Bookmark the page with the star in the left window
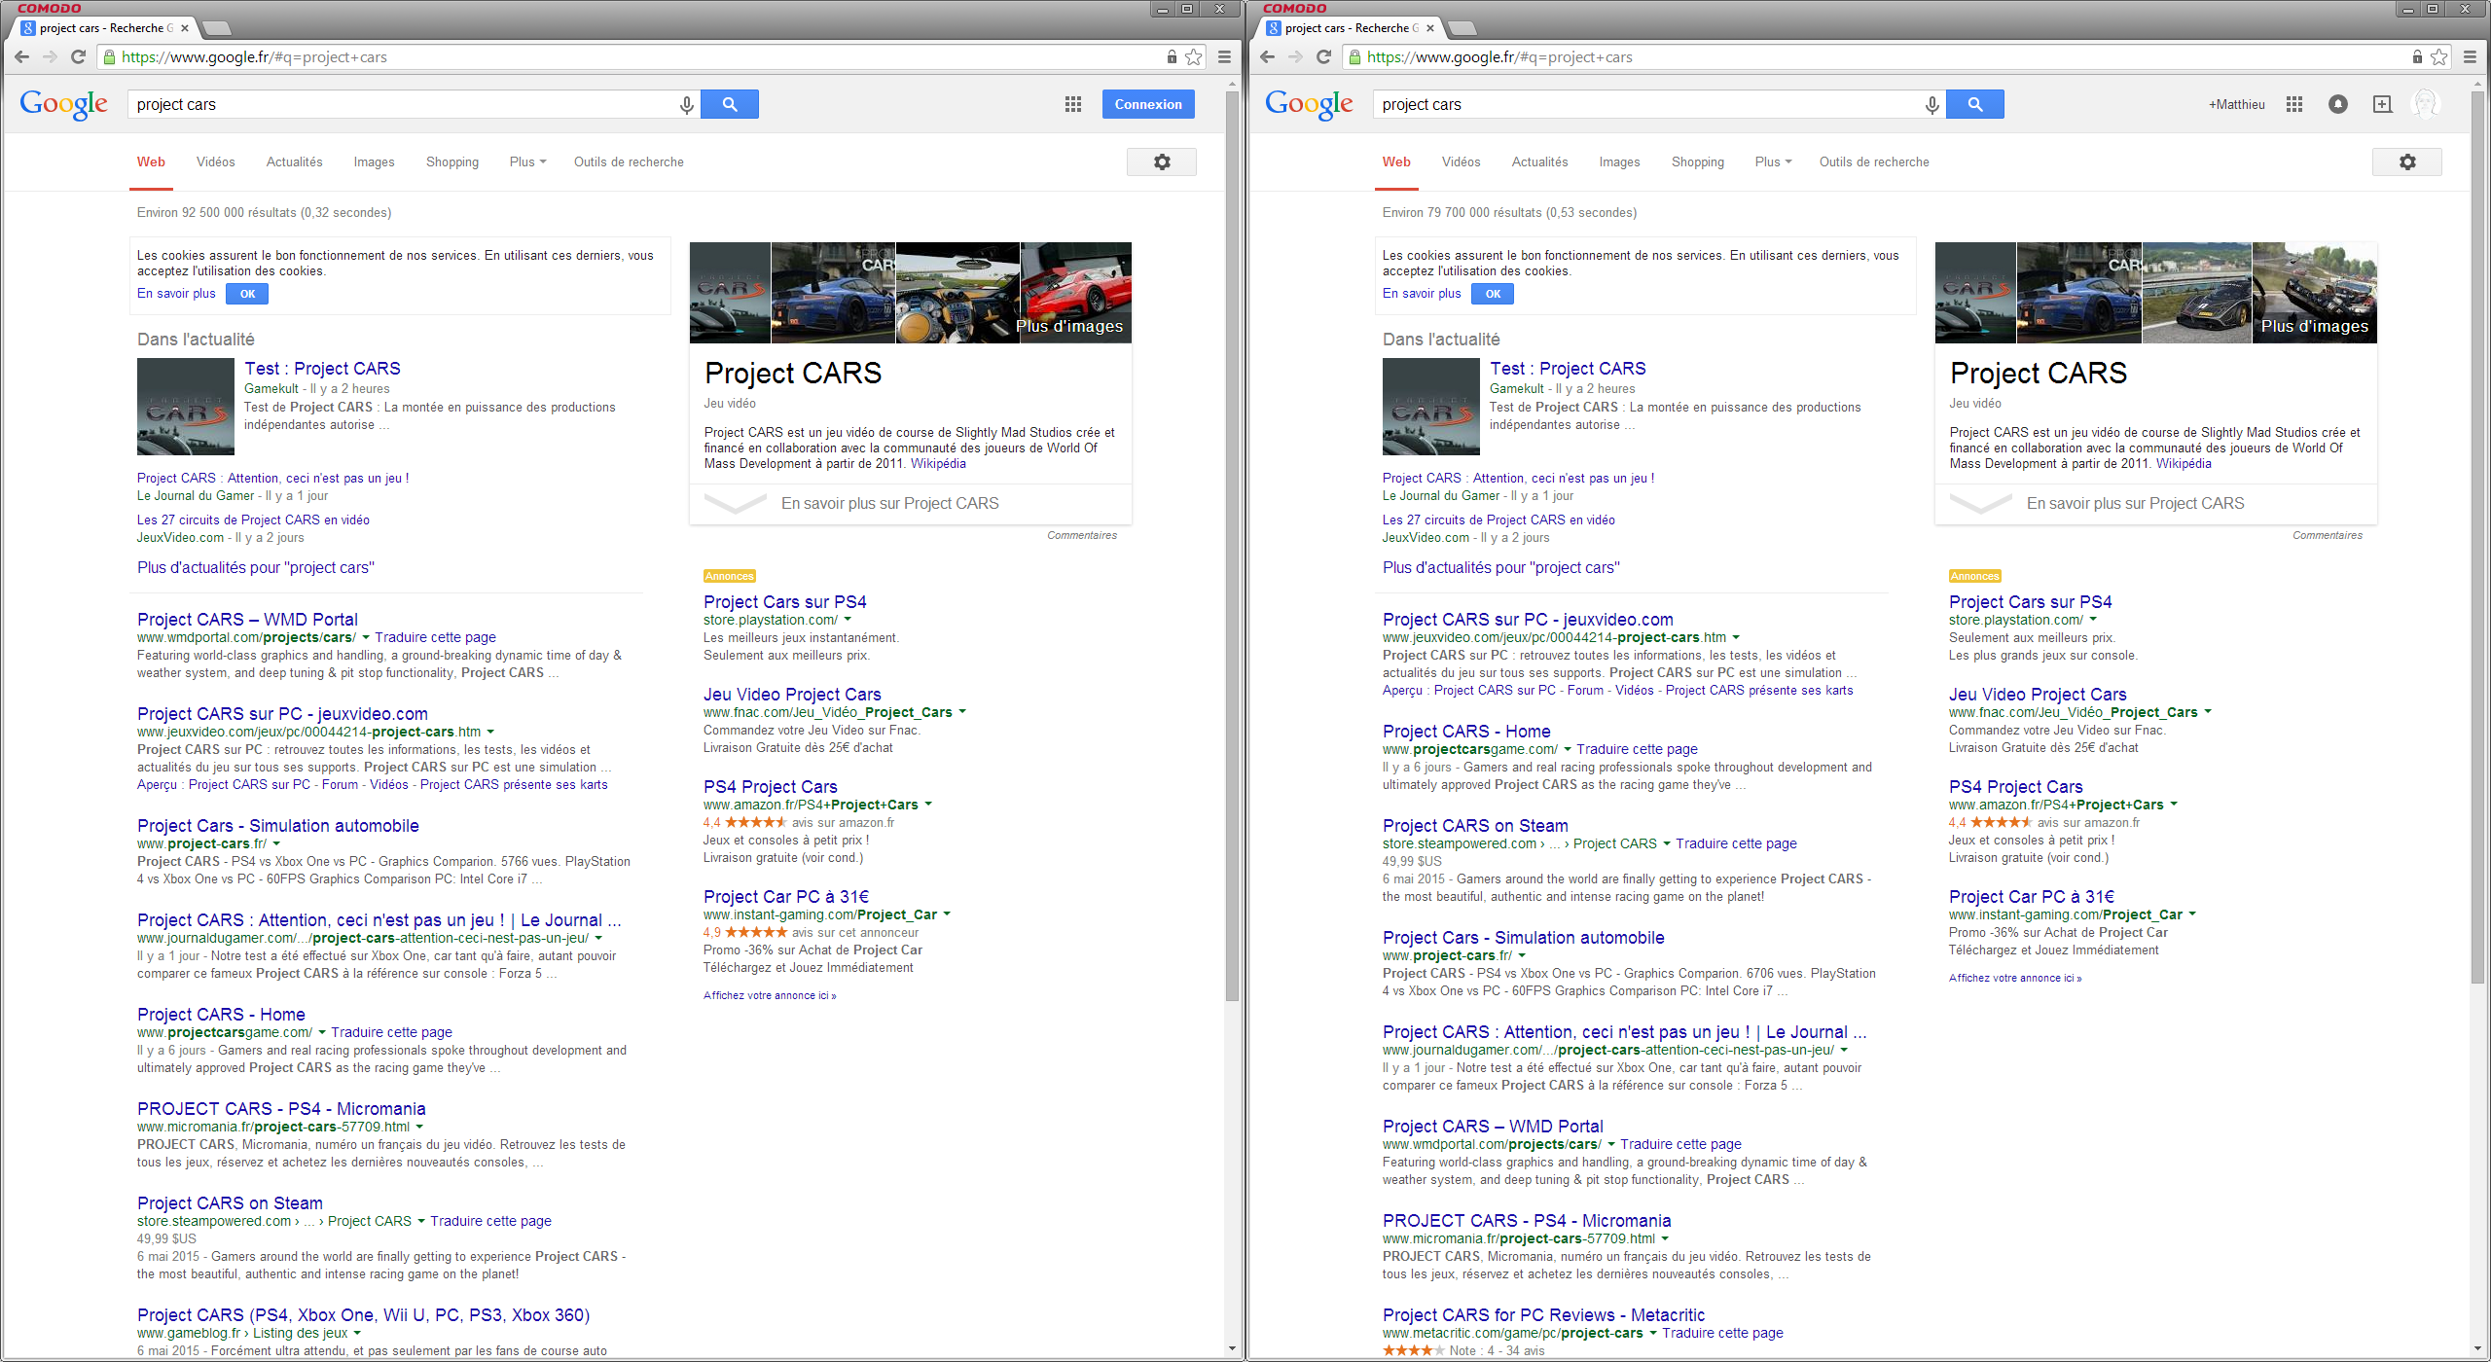The image size is (2491, 1362). tap(1194, 57)
